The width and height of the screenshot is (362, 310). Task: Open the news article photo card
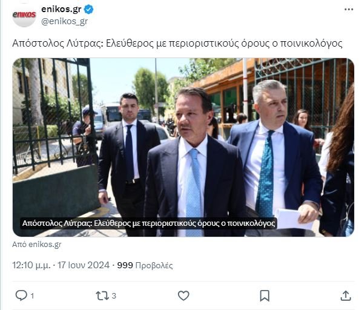coord(183,147)
